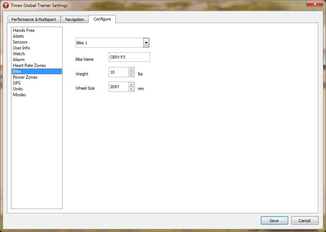Open the Navigation tab
Viewport: 326px width, 232px height.
tap(75, 19)
